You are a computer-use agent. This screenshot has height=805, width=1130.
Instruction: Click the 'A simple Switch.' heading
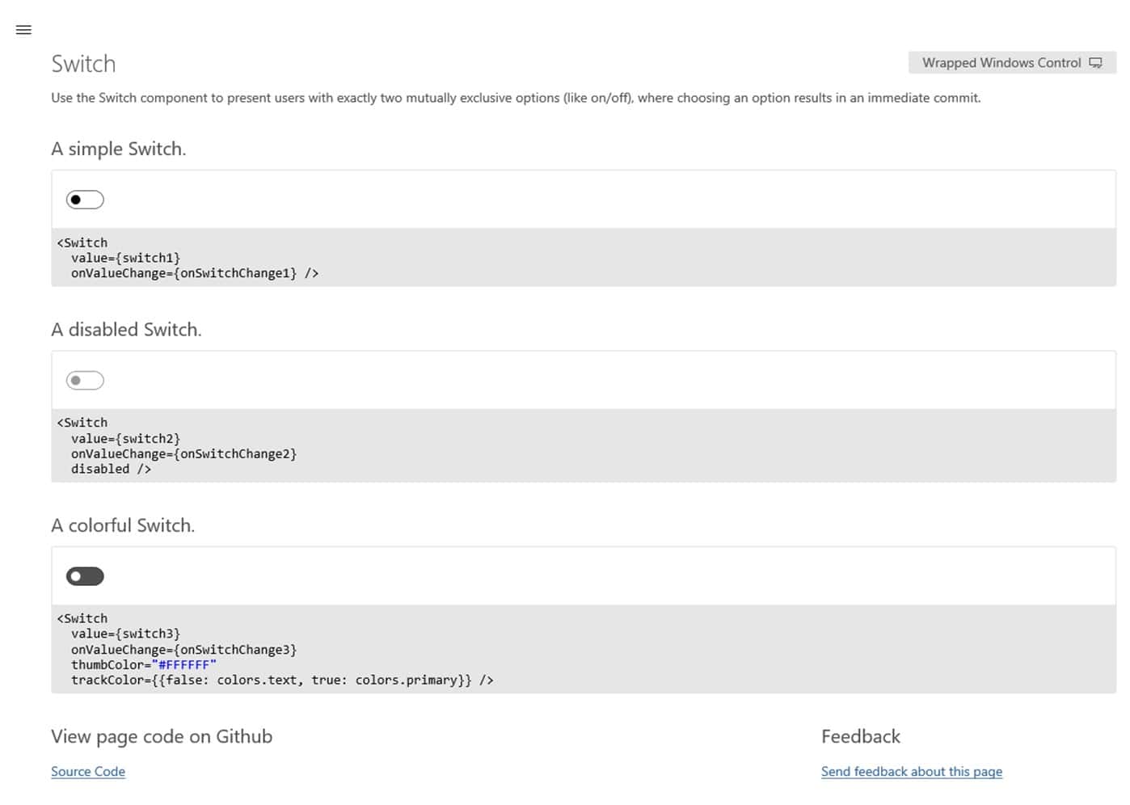tap(119, 149)
